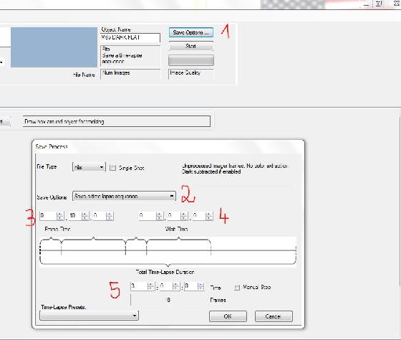Toggle the Manual Stop checkbox
The height and width of the screenshot is (340, 401).
point(237,288)
